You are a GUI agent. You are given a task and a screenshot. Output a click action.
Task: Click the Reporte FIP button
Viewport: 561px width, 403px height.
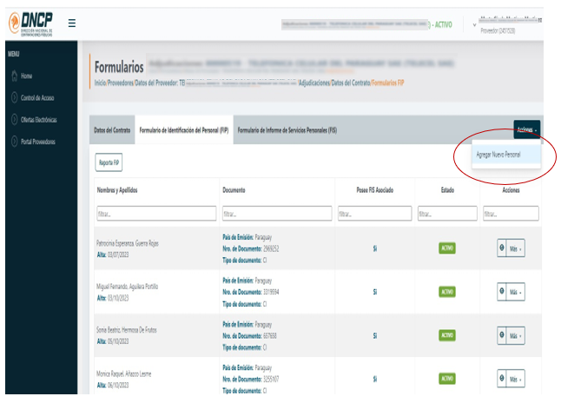tap(109, 162)
